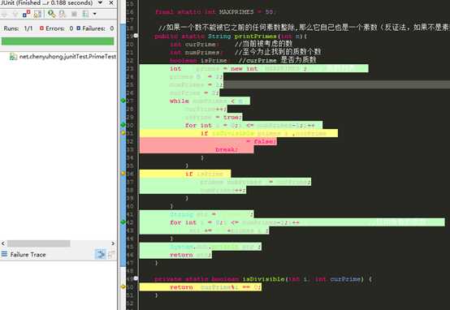This screenshot has height=310, width=450.
Task: Click the isDivisible method name in declaration
Action: (x=263, y=279)
